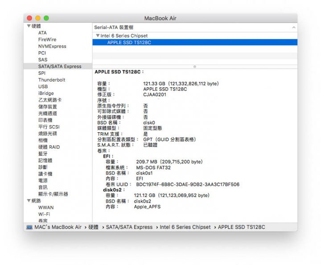Click 硬體 in the path bar
This screenshot has height=265, width=321.
tap(93, 227)
